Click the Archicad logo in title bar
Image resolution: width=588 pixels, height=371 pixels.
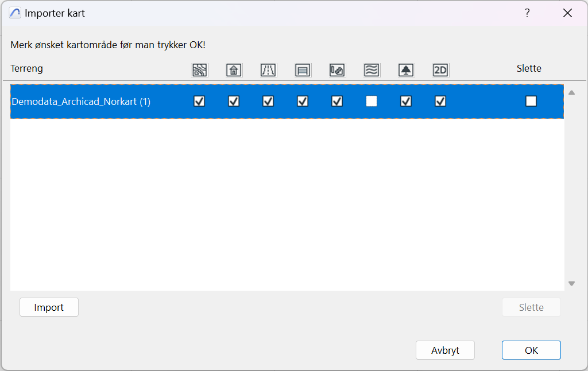(x=15, y=13)
